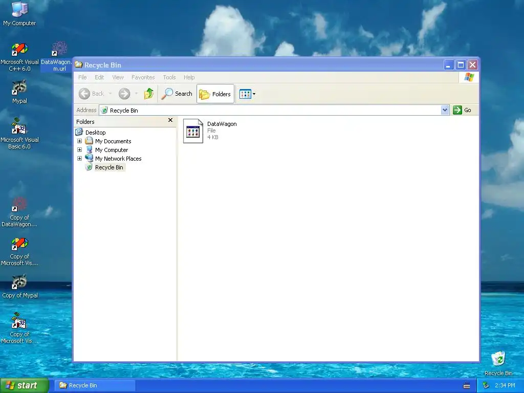Select My Documents in folder tree
The height and width of the screenshot is (393, 524).
(x=113, y=141)
